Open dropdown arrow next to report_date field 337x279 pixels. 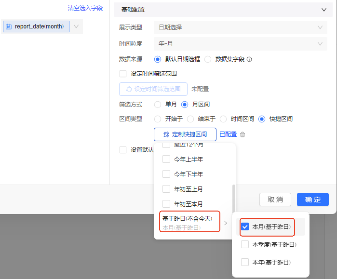tap(76, 27)
